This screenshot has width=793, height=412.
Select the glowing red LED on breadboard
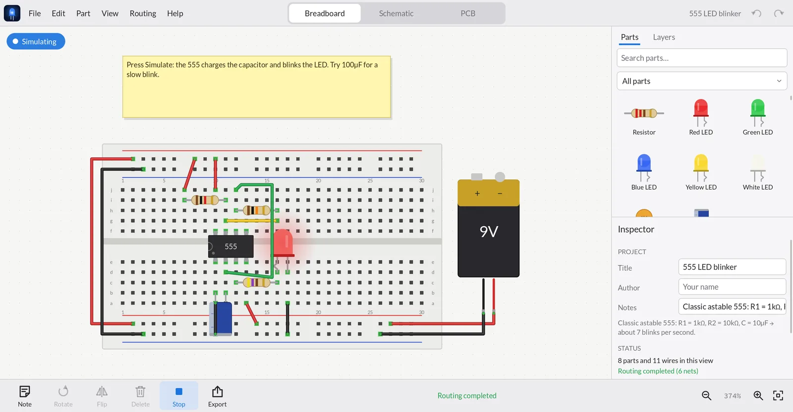click(283, 243)
